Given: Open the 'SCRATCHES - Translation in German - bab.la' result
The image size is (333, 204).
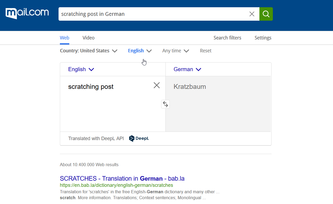Looking at the screenshot, I should 122,178.
